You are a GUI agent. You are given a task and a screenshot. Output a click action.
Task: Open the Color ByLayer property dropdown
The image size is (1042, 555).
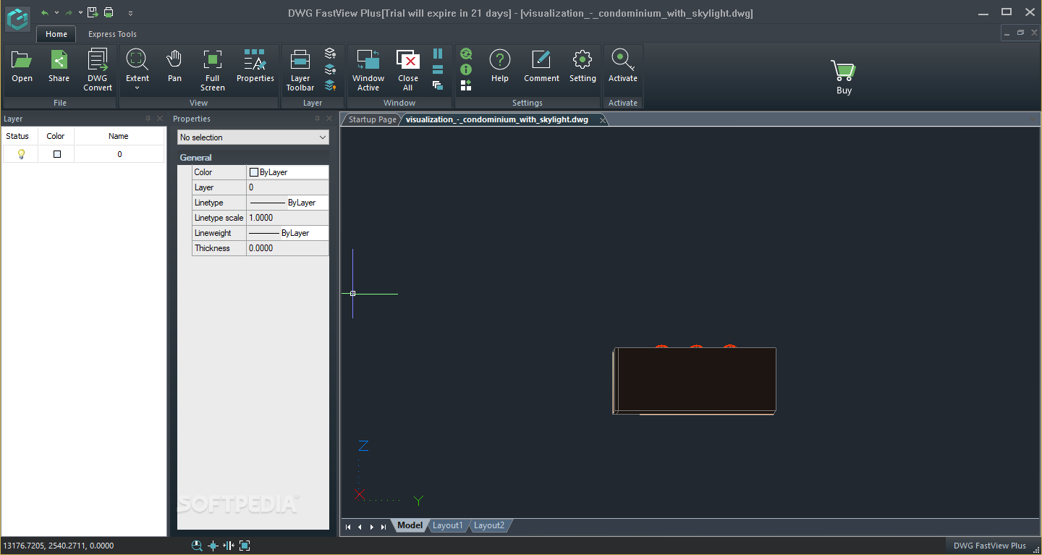[287, 172]
